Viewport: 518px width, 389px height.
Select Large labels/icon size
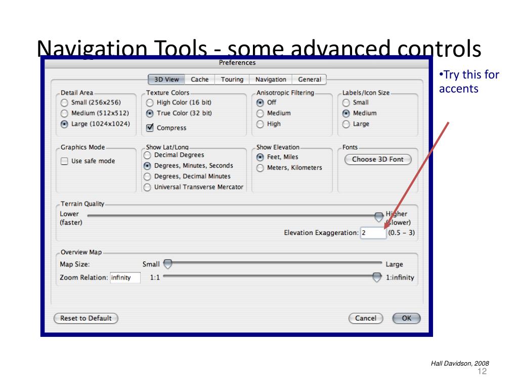[346, 124]
